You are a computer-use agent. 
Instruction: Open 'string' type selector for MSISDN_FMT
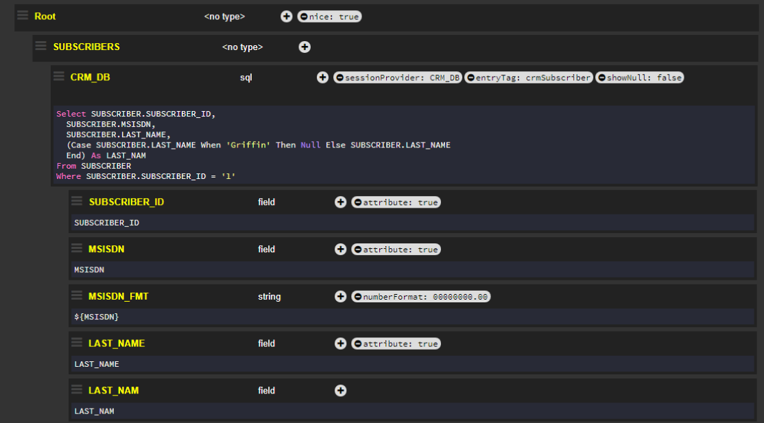click(x=269, y=297)
